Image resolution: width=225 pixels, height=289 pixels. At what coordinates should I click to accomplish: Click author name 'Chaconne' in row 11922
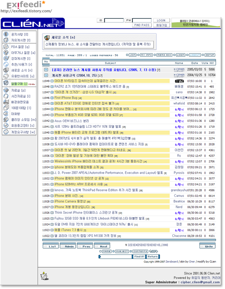tap(179, 236)
